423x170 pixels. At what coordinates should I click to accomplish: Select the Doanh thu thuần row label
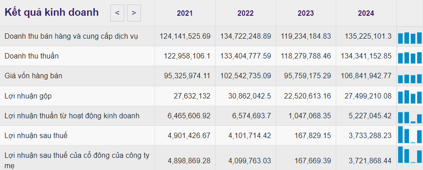pyautogui.click(x=32, y=56)
